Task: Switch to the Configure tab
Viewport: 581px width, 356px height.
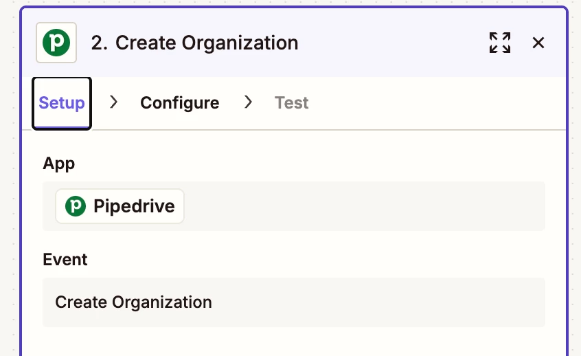Action: [x=179, y=103]
